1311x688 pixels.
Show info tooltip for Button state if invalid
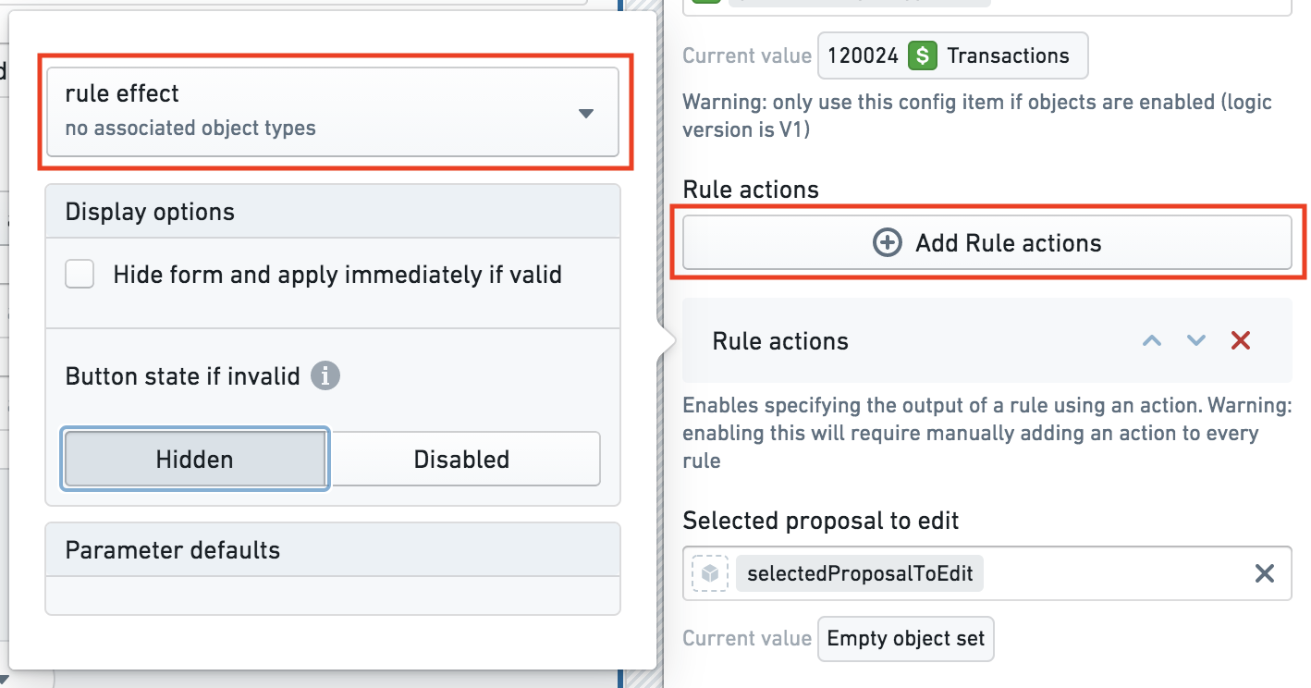click(x=325, y=376)
